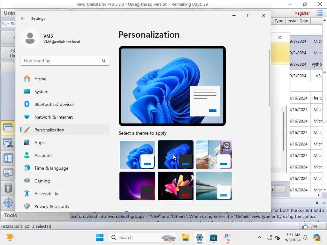
Task: Go back using Settings back arrow
Action: click(23, 18)
